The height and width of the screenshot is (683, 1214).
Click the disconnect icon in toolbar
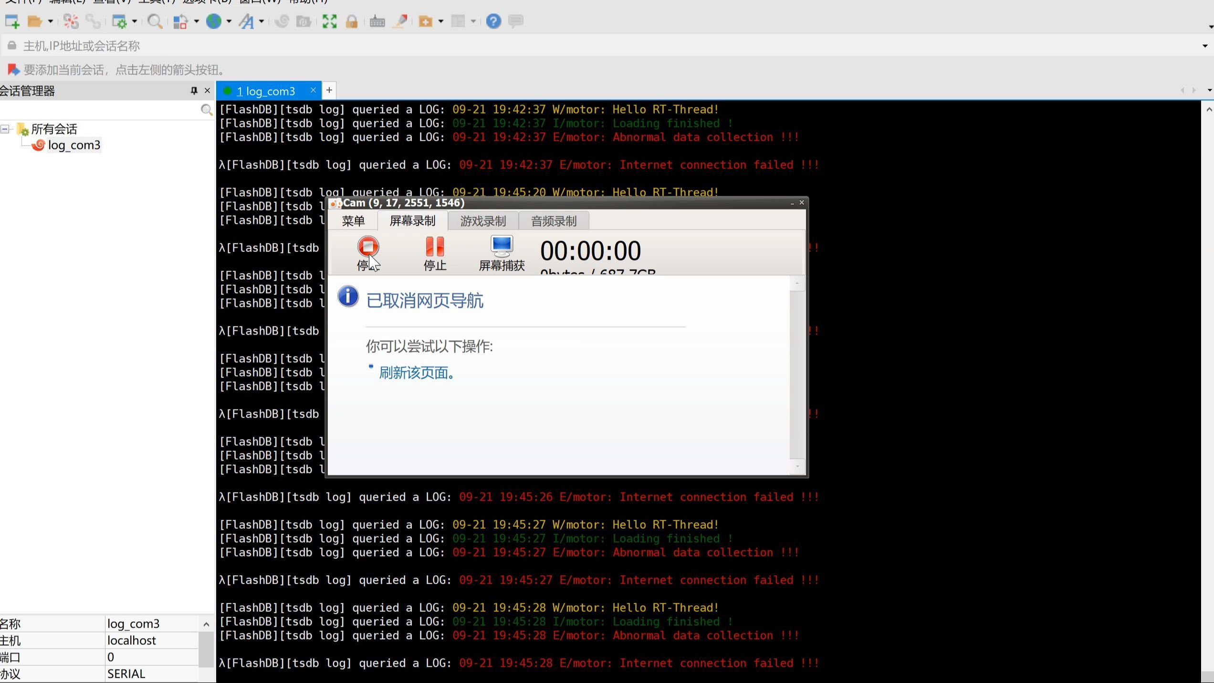pos(71,21)
